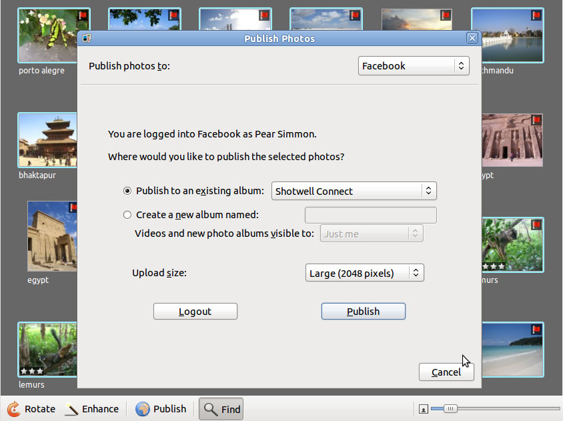
Task: Click the Rotate icon in bottom toolbar
Action: [13, 409]
